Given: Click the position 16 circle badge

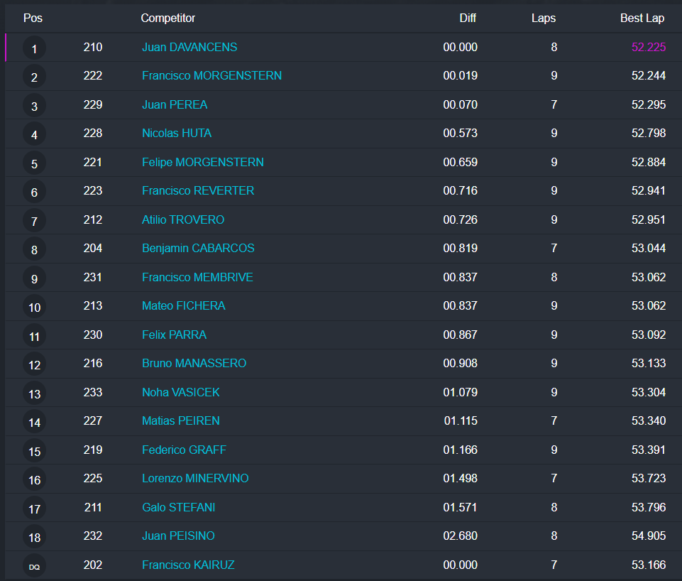Looking at the screenshot, I should [34, 479].
